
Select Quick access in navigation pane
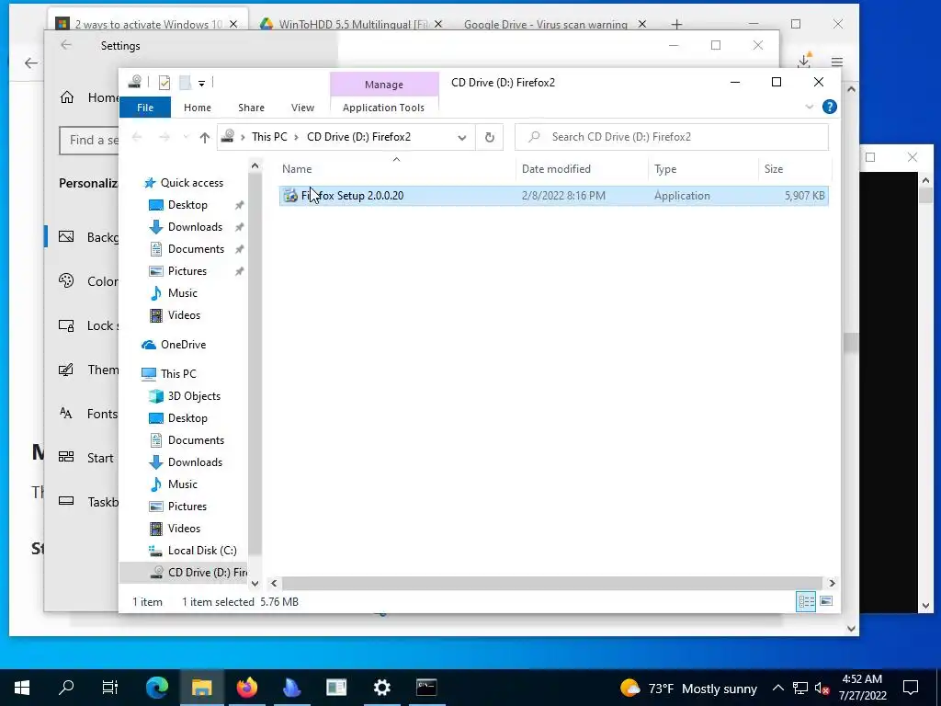click(191, 183)
